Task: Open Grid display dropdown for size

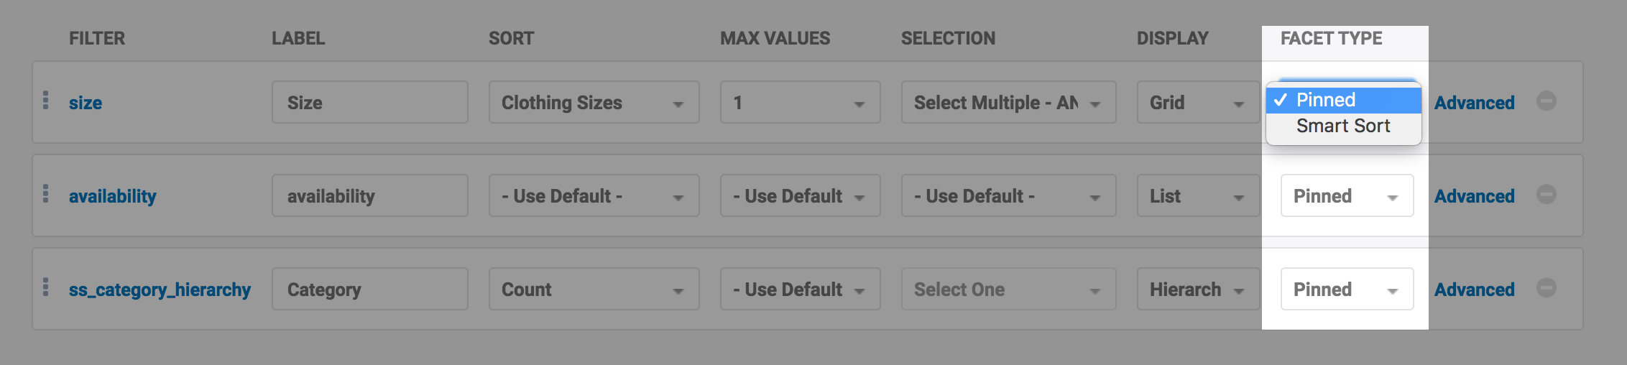Action: click(x=1198, y=103)
